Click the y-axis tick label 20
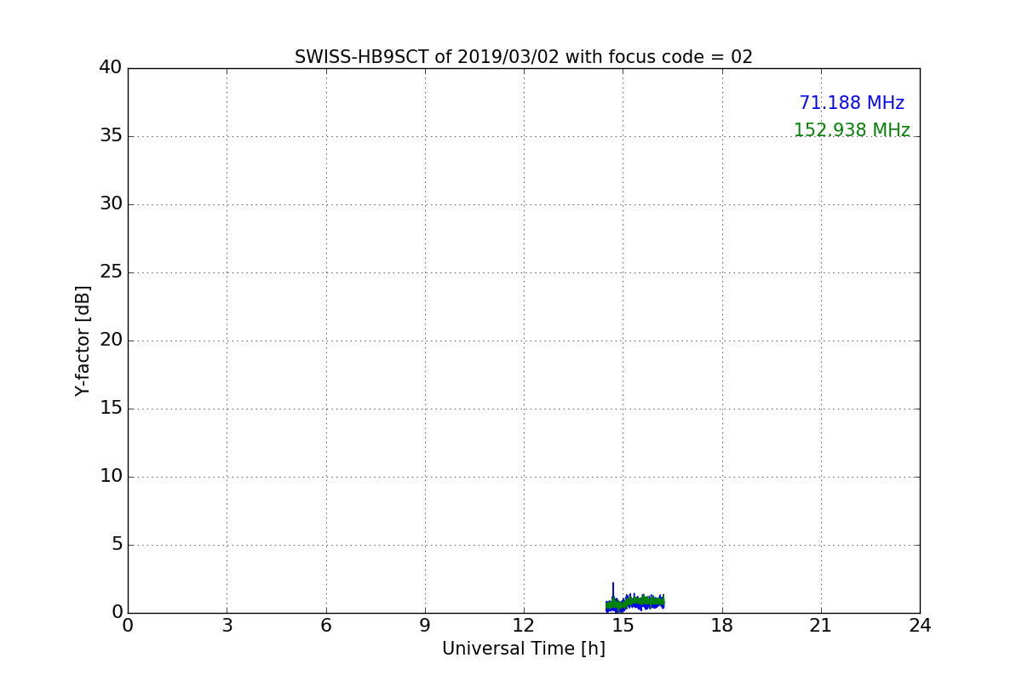Image resolution: width=1022 pixels, height=681 pixels. pyautogui.click(x=111, y=340)
